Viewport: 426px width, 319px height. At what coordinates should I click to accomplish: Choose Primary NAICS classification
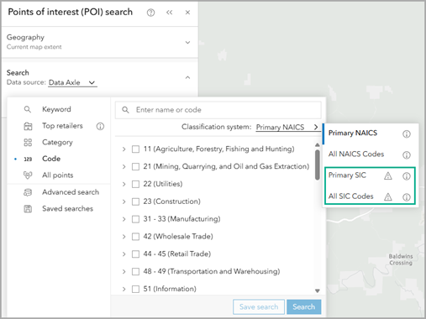[x=353, y=133]
